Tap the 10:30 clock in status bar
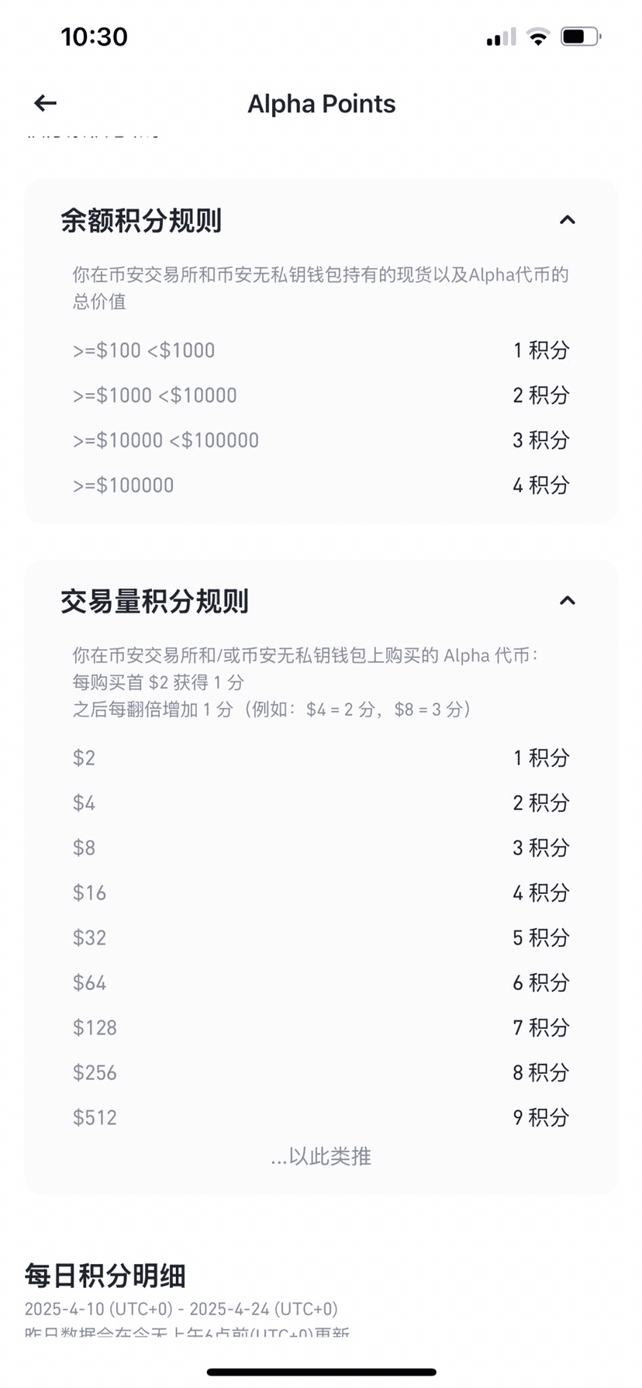 point(94,36)
